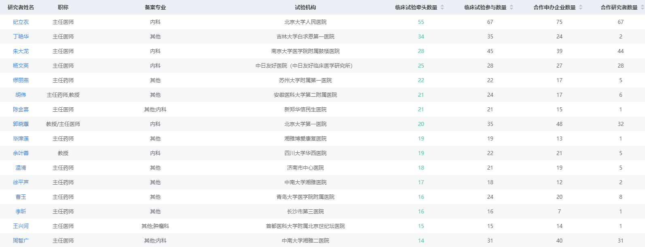Select the 中日友好医院 institution cell
Screen dimensions: 645x247
click(x=304, y=66)
